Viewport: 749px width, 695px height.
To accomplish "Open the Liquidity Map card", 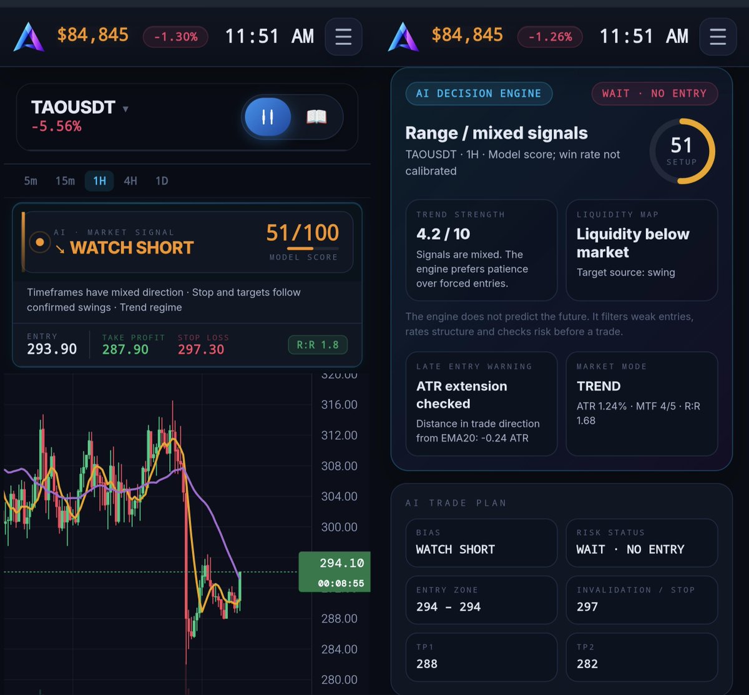I will (642, 250).
